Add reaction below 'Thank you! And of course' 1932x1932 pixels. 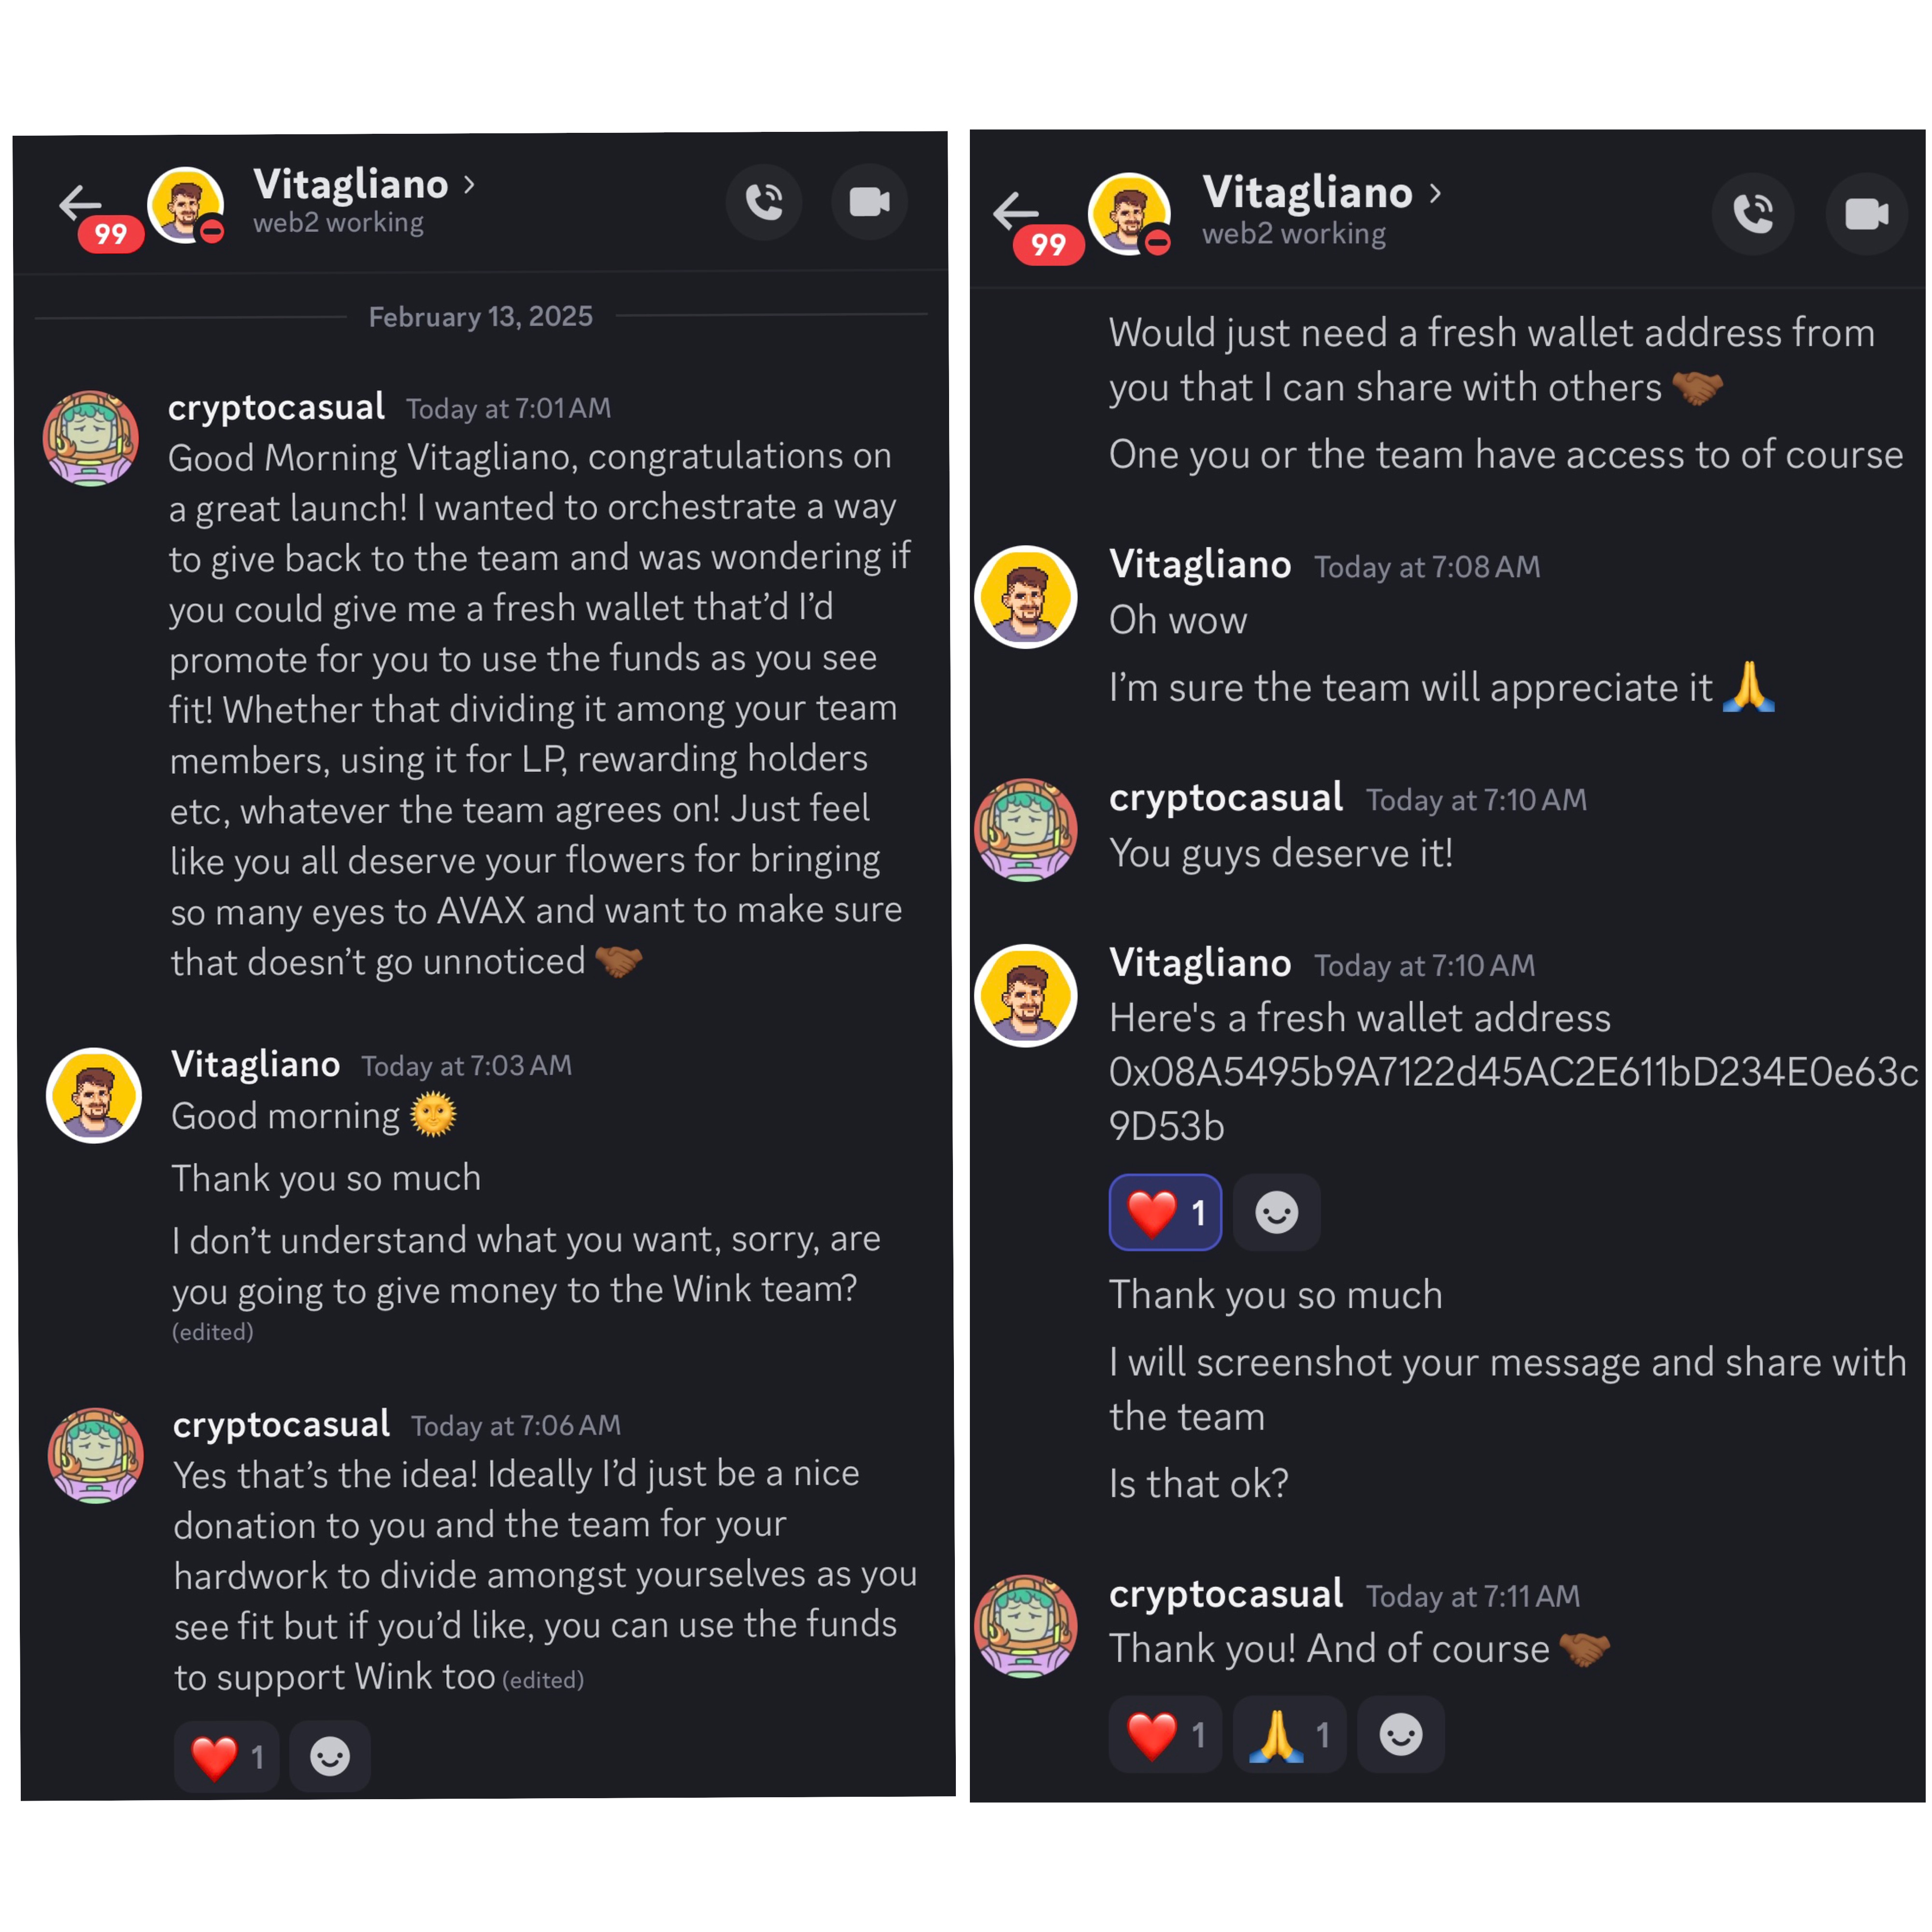pos(1400,1735)
